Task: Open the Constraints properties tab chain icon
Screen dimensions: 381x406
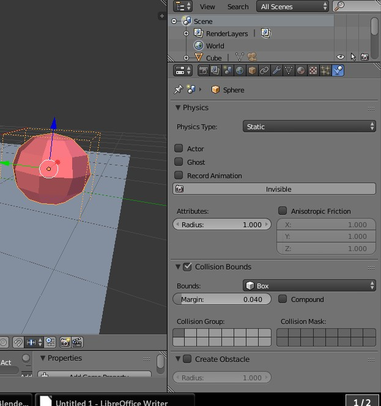Action: point(264,70)
